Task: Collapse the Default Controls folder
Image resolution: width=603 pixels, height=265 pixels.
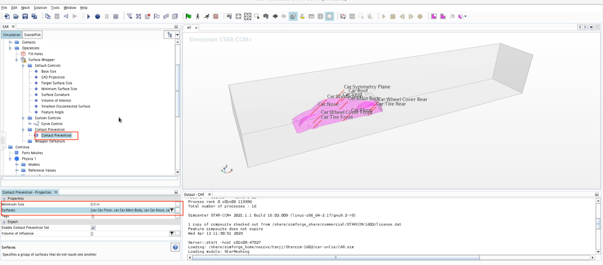Action: pyautogui.click(x=23, y=66)
